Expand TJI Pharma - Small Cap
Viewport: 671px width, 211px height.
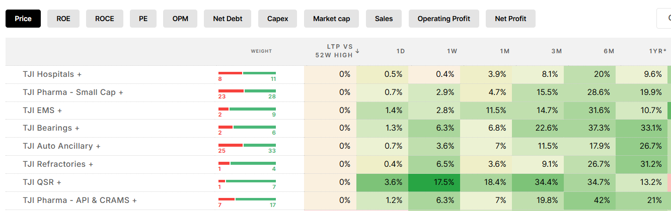click(73, 92)
